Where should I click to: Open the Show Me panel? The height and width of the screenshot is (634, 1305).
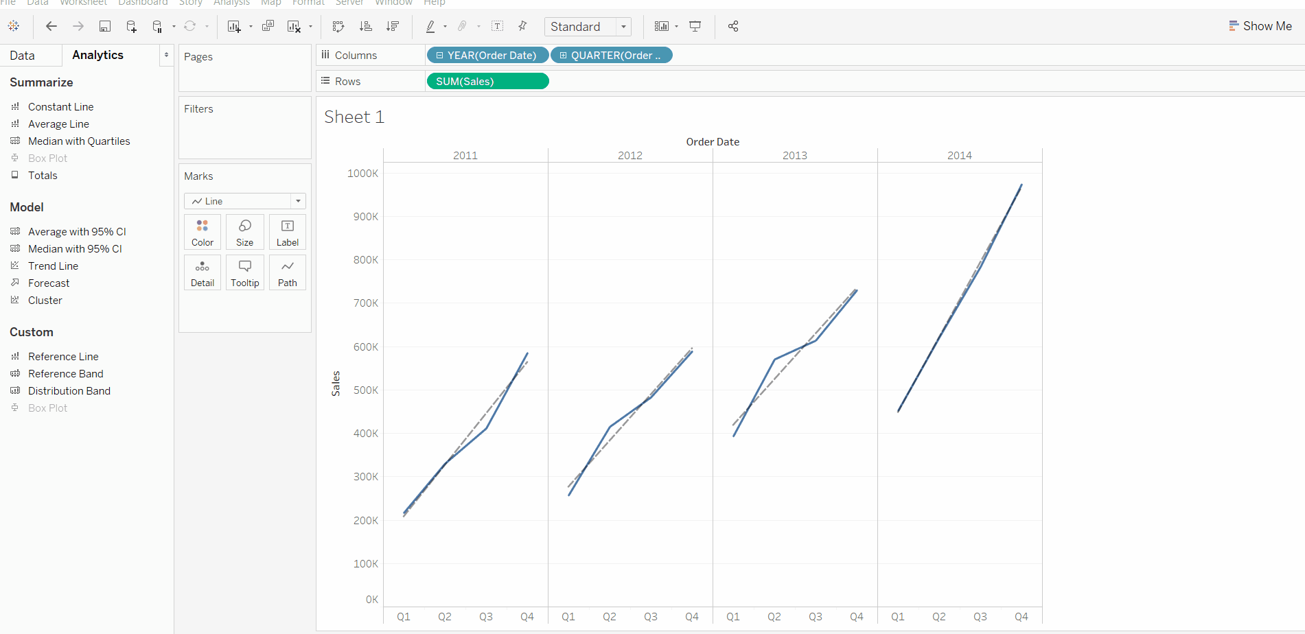point(1260,26)
